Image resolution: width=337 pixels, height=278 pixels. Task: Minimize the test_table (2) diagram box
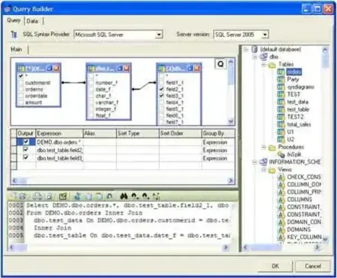coord(190,69)
